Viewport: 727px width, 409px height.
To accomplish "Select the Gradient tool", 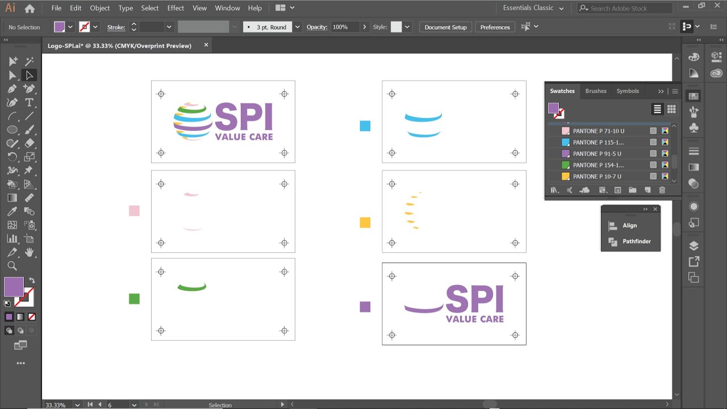I will (x=12, y=198).
